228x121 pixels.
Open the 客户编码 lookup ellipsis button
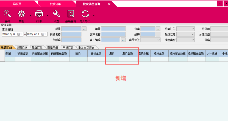123,40
